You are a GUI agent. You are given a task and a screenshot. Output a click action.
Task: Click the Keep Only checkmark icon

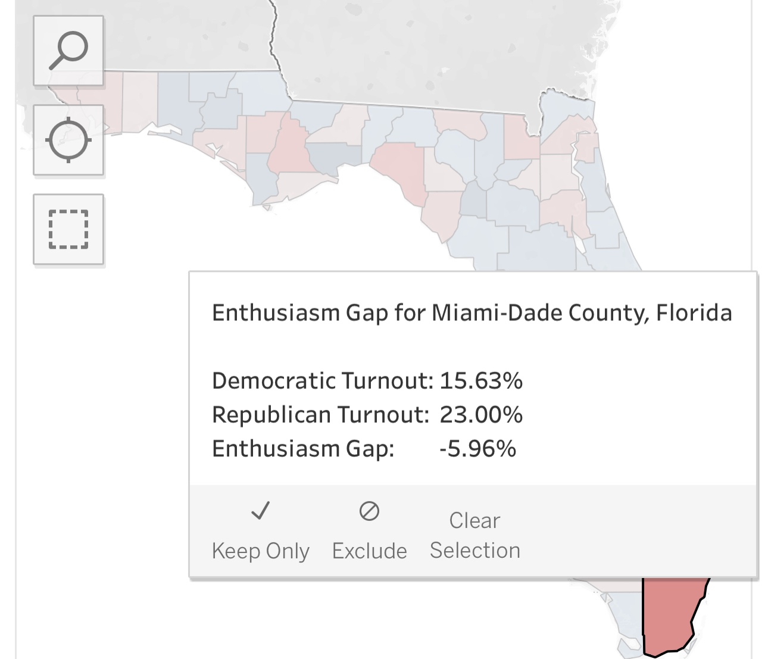[260, 511]
